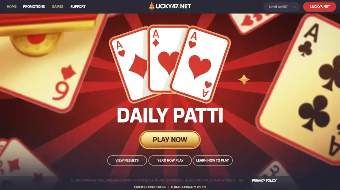
Task: Click the red LUCKY4.NET button
Action: pos(319,7)
